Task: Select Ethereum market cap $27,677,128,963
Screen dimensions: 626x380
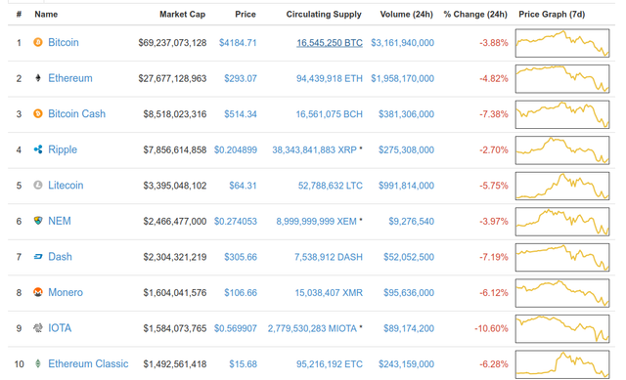Action: click(x=172, y=78)
